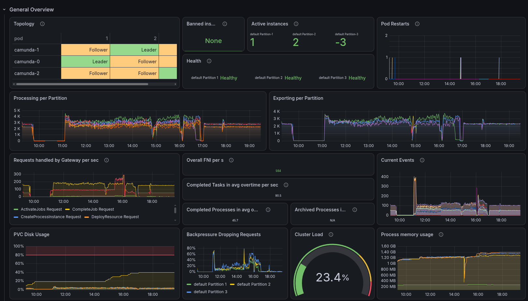Open the Pod Restarts panel title
528x301 pixels.
coord(395,24)
